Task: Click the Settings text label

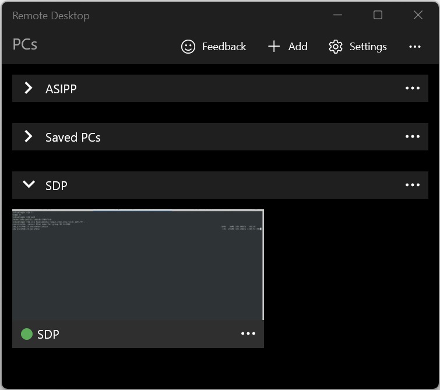Action: (368, 47)
